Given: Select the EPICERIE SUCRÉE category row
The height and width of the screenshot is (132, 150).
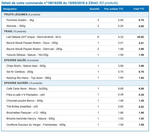Looking at the screenshot, I should point(75,83).
